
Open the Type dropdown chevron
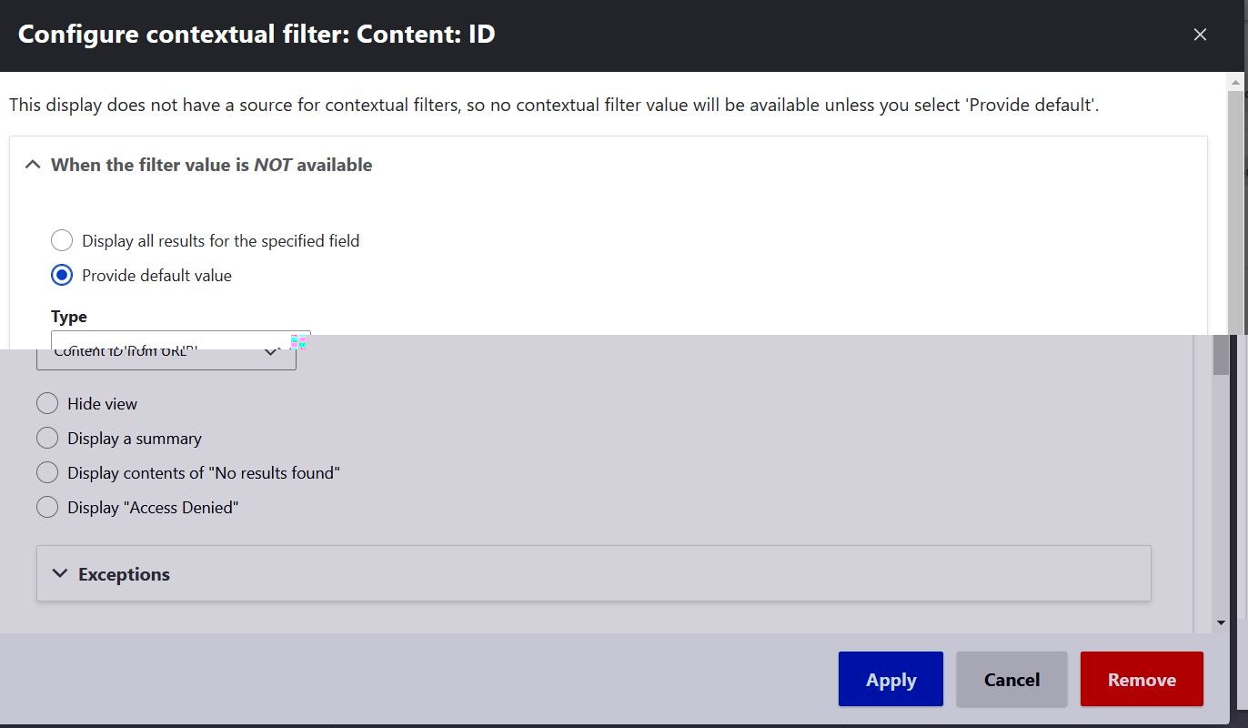[x=271, y=350]
